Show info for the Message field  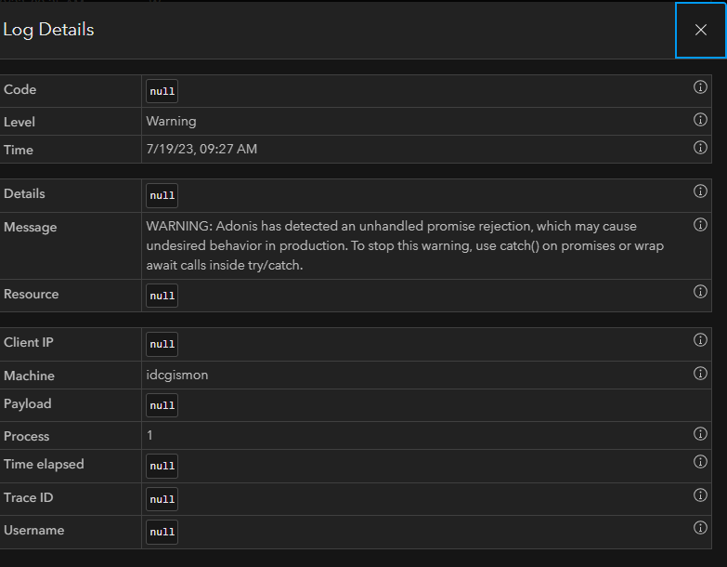tap(700, 225)
